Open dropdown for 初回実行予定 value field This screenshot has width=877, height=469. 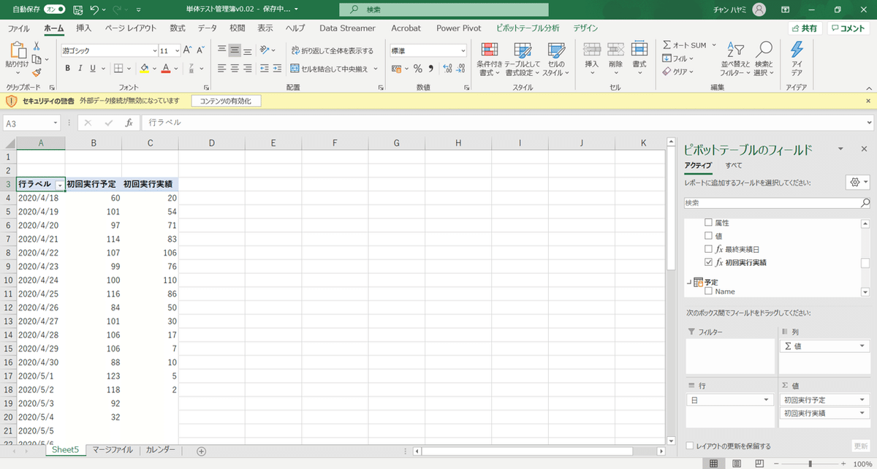point(863,400)
